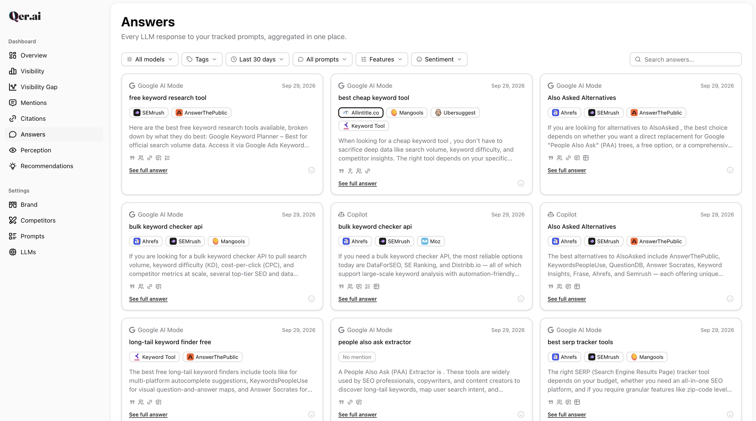Viewport: 756px width, 421px height.
Task: Click the Citations link icon in sidebar
Action: click(13, 119)
